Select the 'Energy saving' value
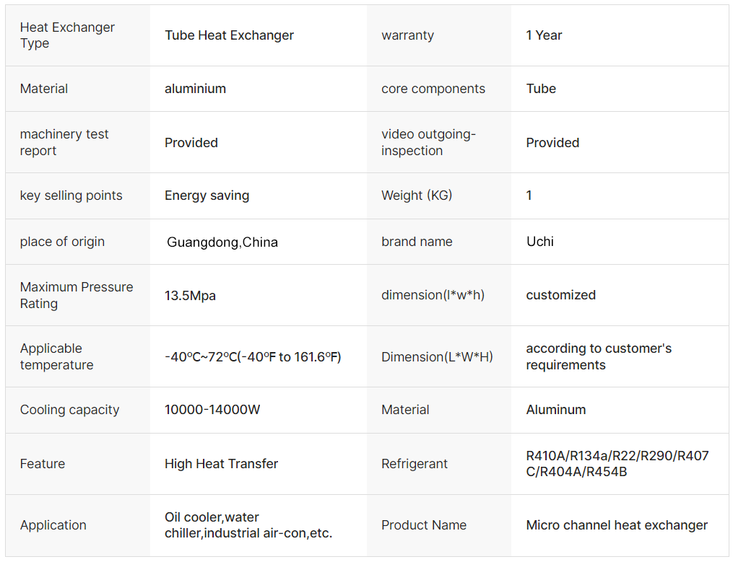Viewport: 733px width, 562px height. (x=207, y=196)
